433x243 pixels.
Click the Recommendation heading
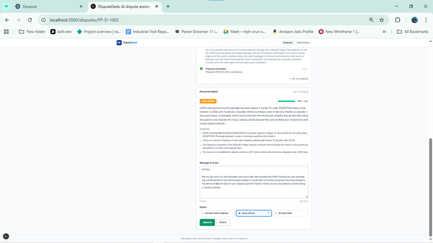click(x=209, y=92)
